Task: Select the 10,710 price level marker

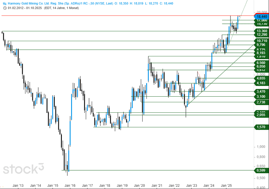Action: 261,41
